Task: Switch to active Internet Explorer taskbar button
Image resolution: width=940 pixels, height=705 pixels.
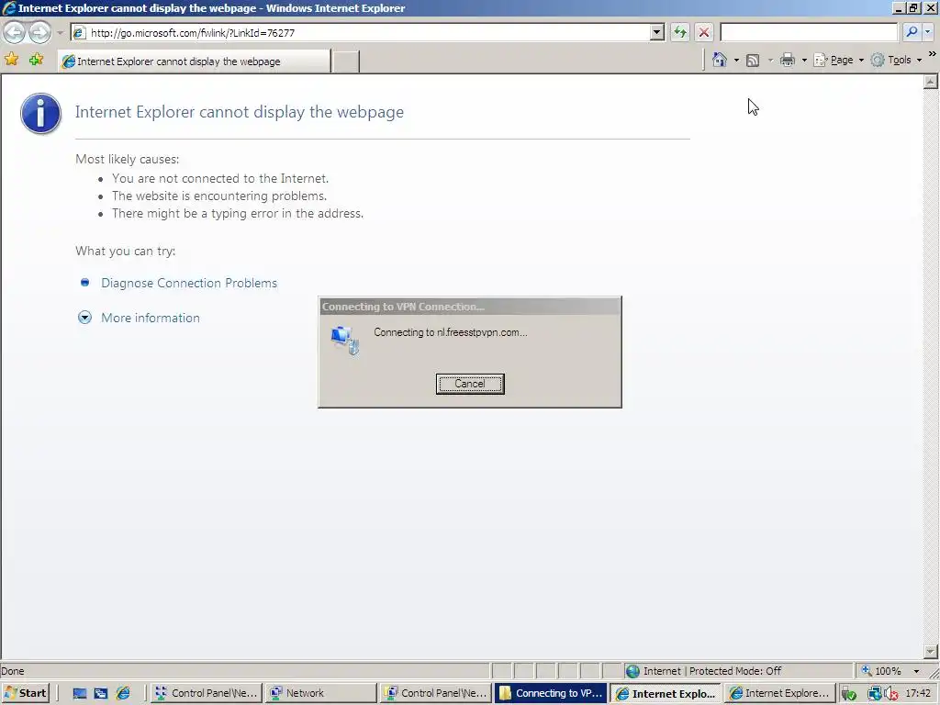Action: (666, 693)
